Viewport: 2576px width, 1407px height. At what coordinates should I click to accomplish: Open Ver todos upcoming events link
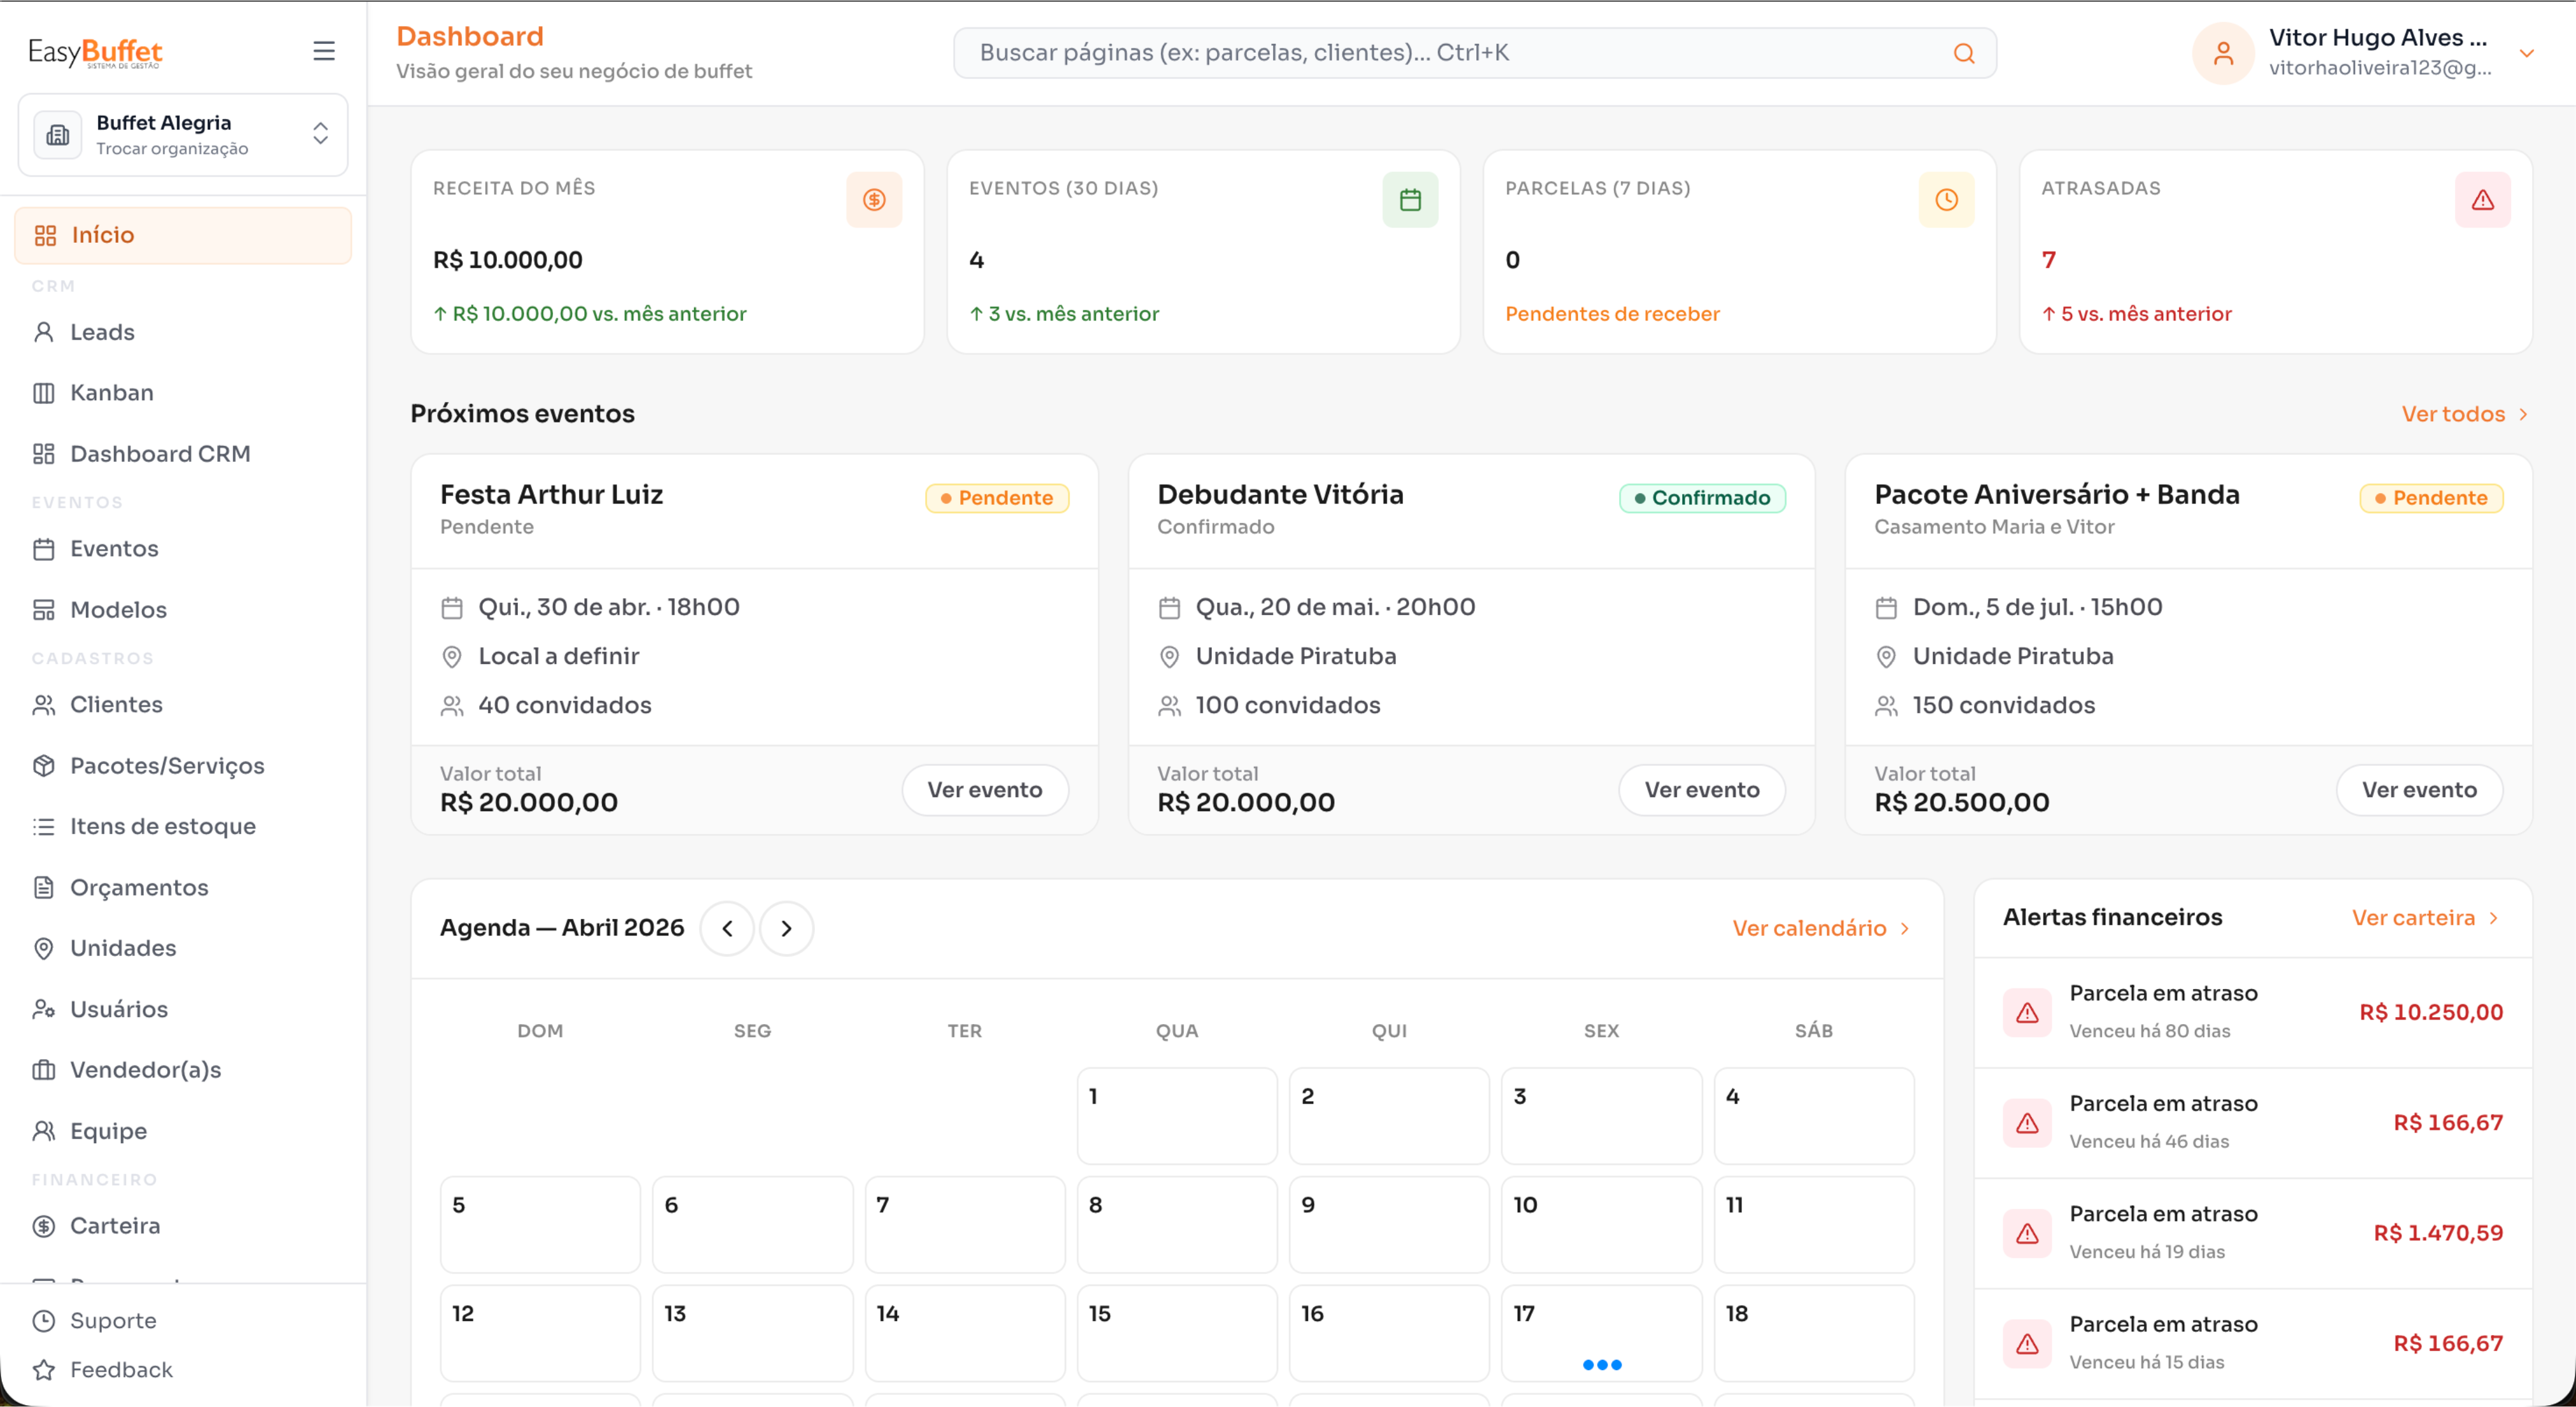click(2465, 415)
